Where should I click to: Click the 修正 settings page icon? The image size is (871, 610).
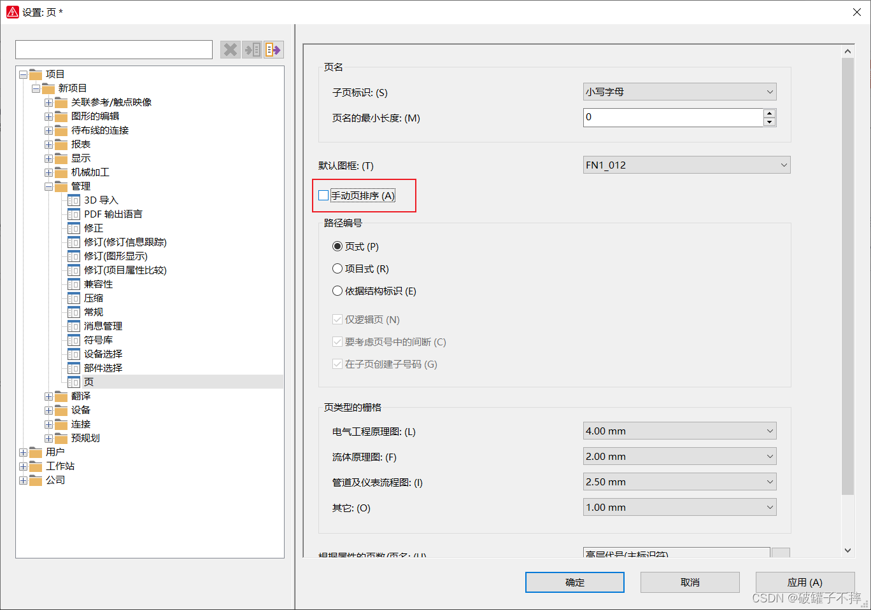tap(74, 228)
